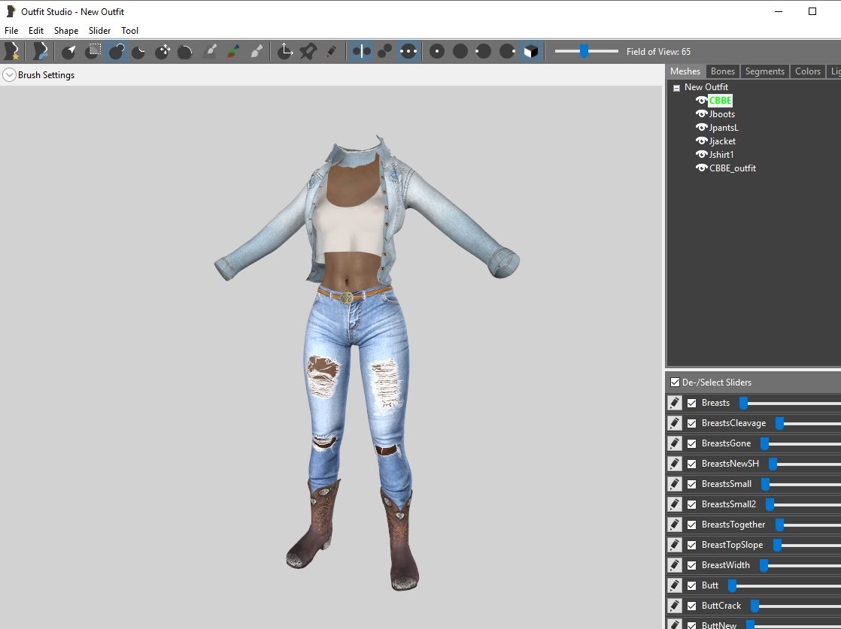Select the Move brush with arrows
The image size is (841, 629).
(x=162, y=51)
